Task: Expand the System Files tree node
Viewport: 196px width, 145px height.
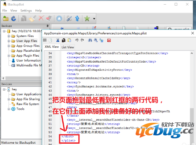Action: [x=9, y=36]
